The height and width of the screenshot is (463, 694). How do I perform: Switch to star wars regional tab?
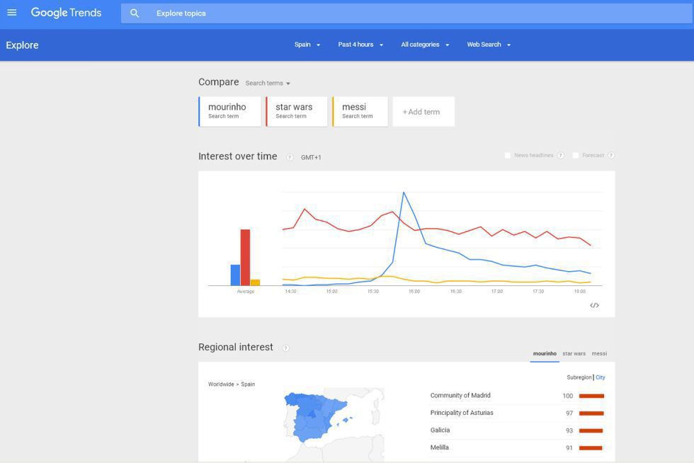574,353
